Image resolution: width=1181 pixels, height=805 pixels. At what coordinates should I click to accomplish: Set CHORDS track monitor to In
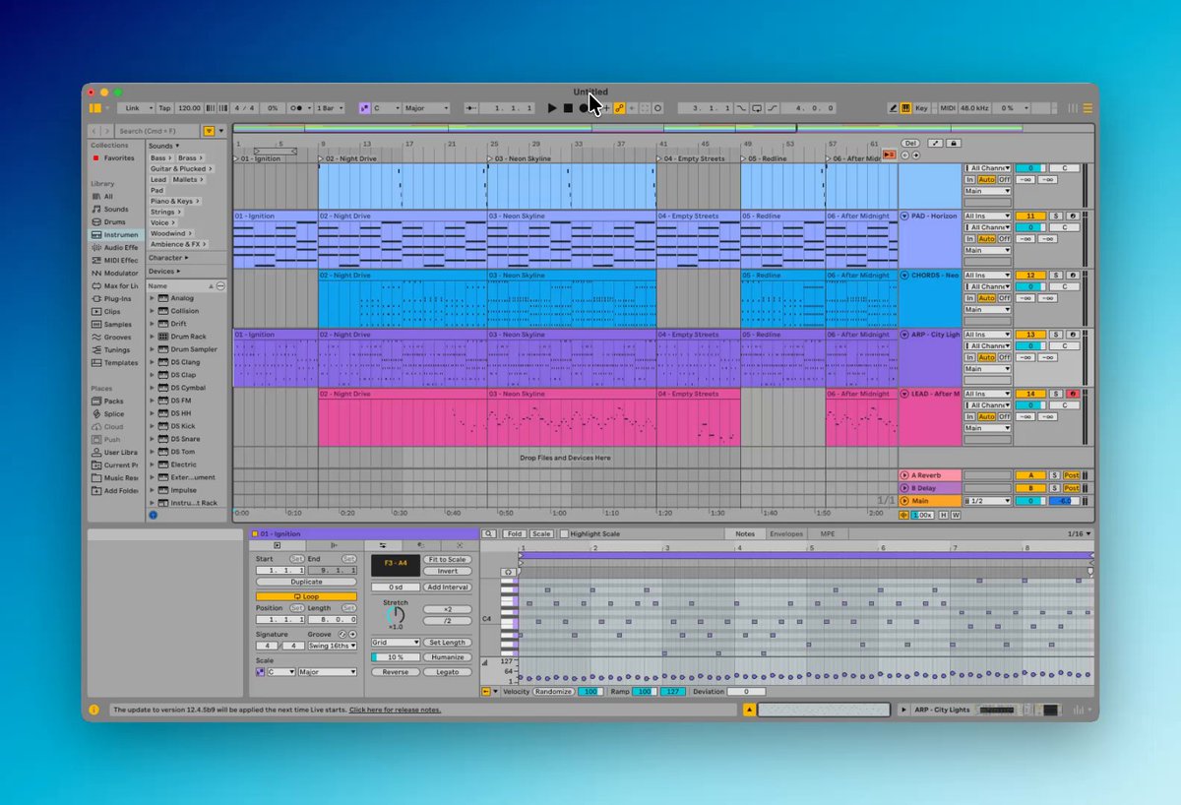click(969, 298)
